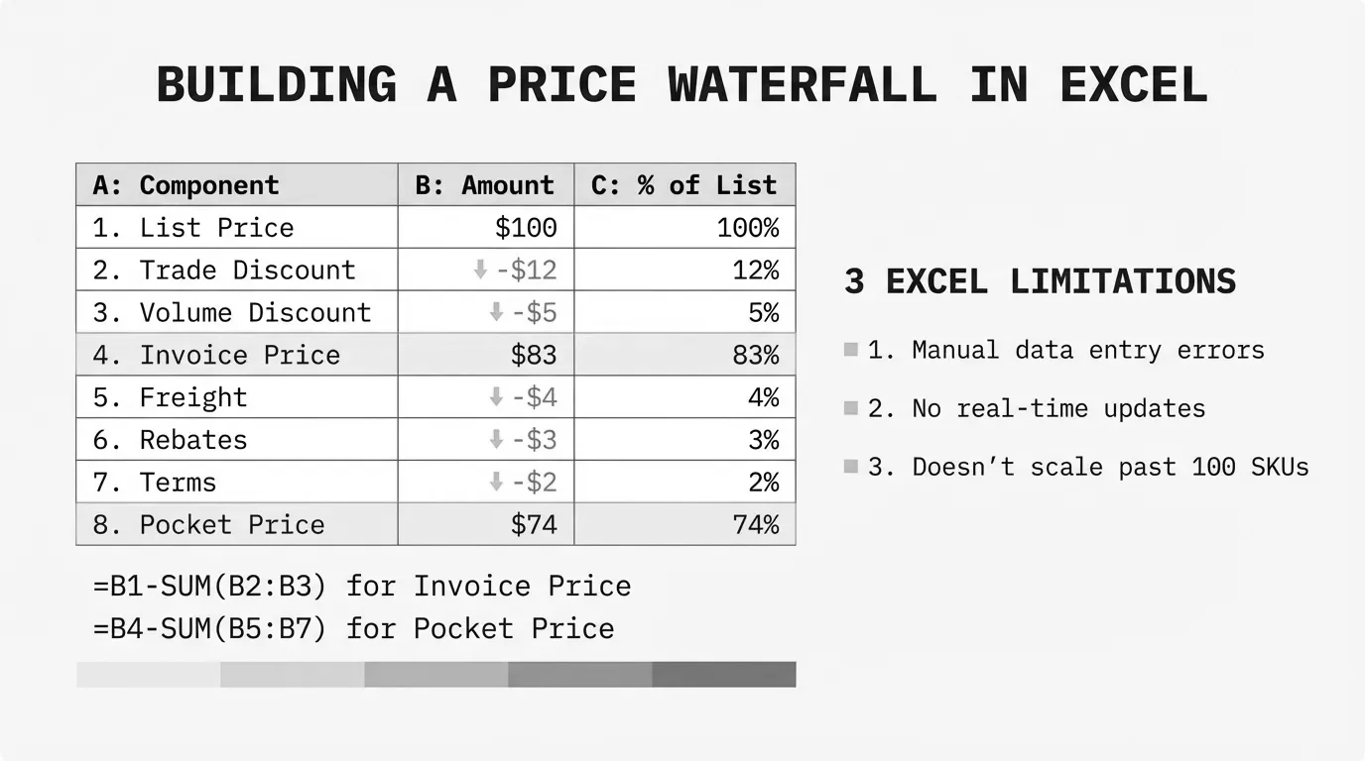Pick the lightest gray swatch in the gradient bar
Screen dimensions: 1365x761
click(148, 675)
